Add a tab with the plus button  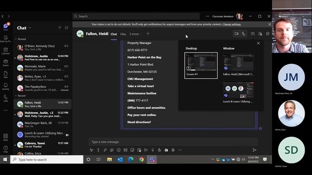(x=148, y=34)
